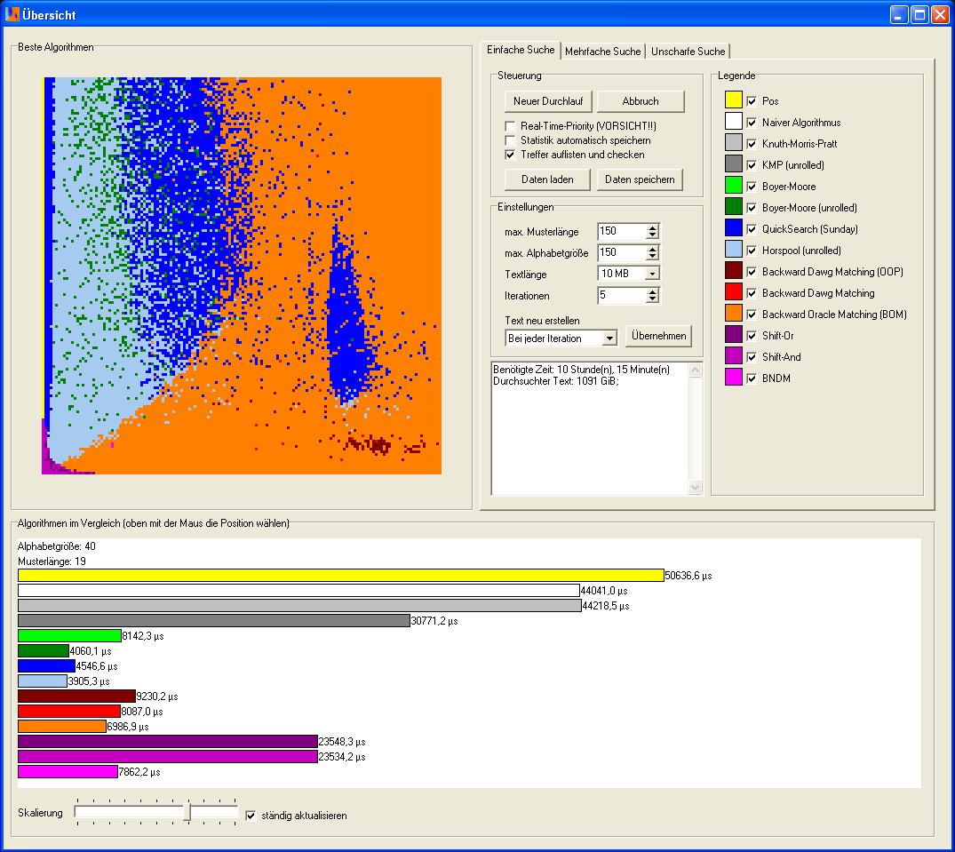Click the Daten speichern button
The image size is (955, 852).
pos(640,179)
